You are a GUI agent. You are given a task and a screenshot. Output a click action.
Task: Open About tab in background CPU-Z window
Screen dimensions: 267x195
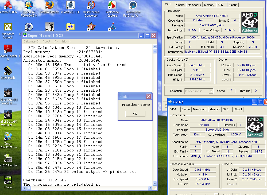click(233, 5)
